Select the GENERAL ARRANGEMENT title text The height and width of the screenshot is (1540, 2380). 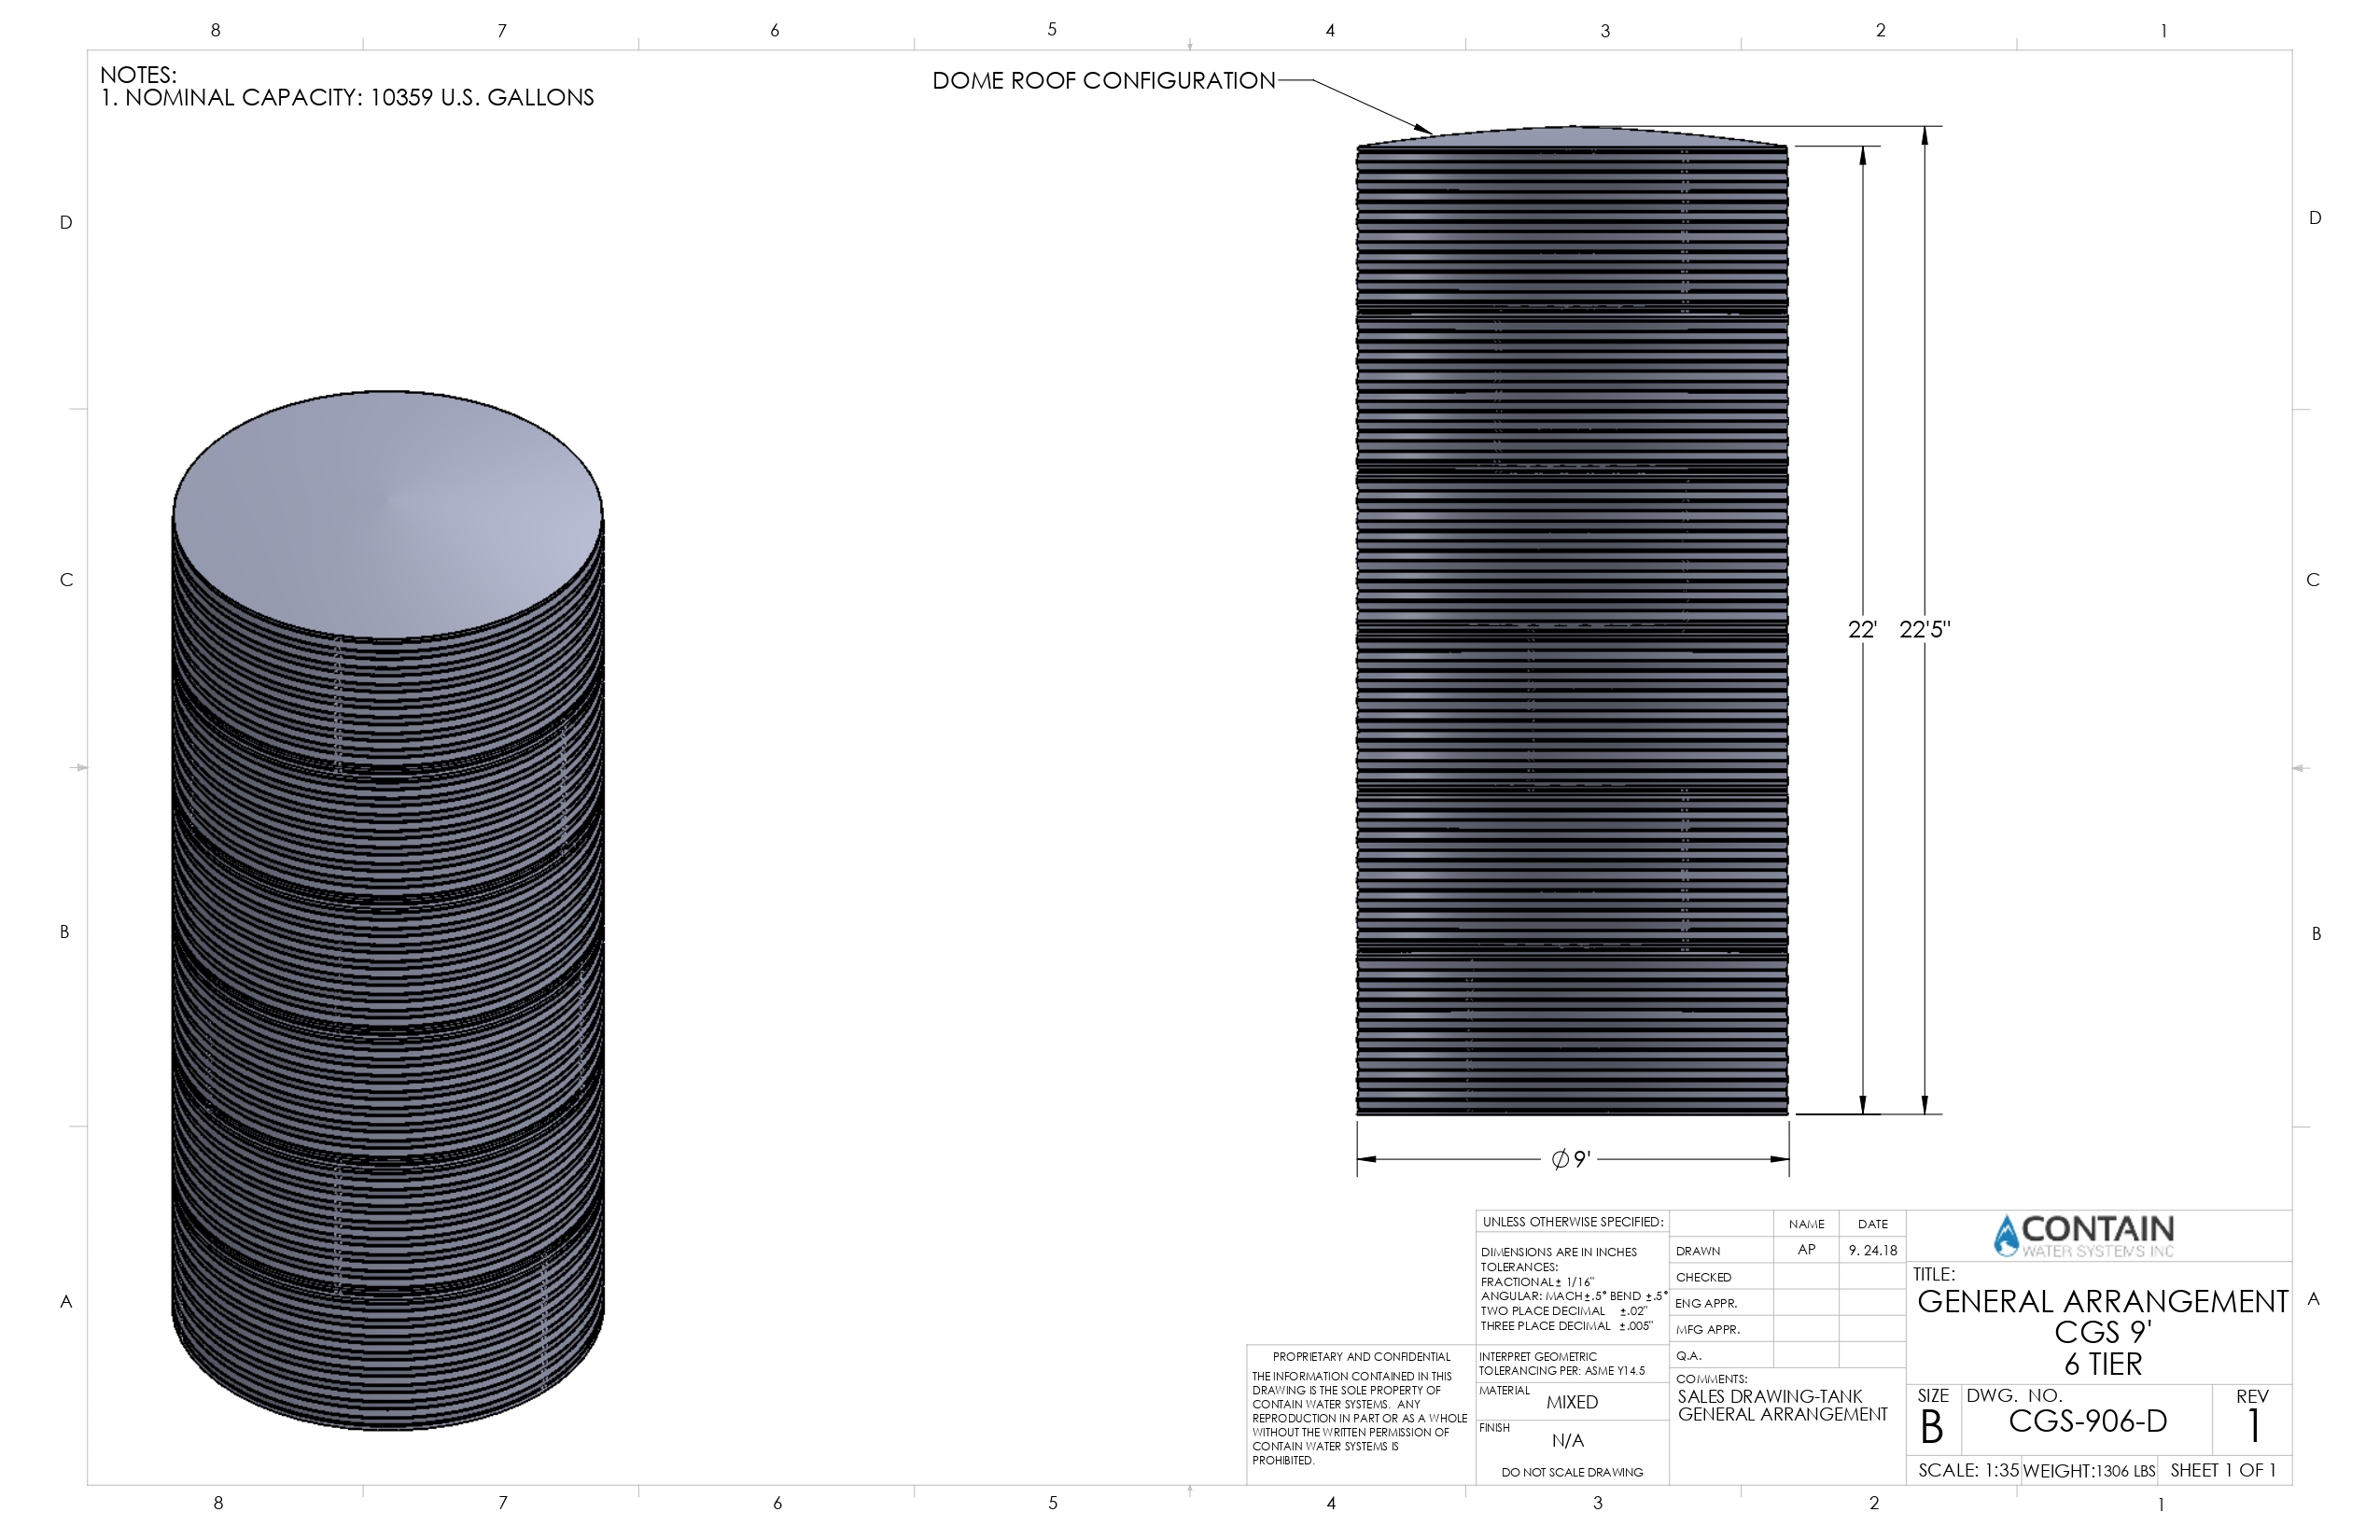pyautogui.click(x=2102, y=1301)
